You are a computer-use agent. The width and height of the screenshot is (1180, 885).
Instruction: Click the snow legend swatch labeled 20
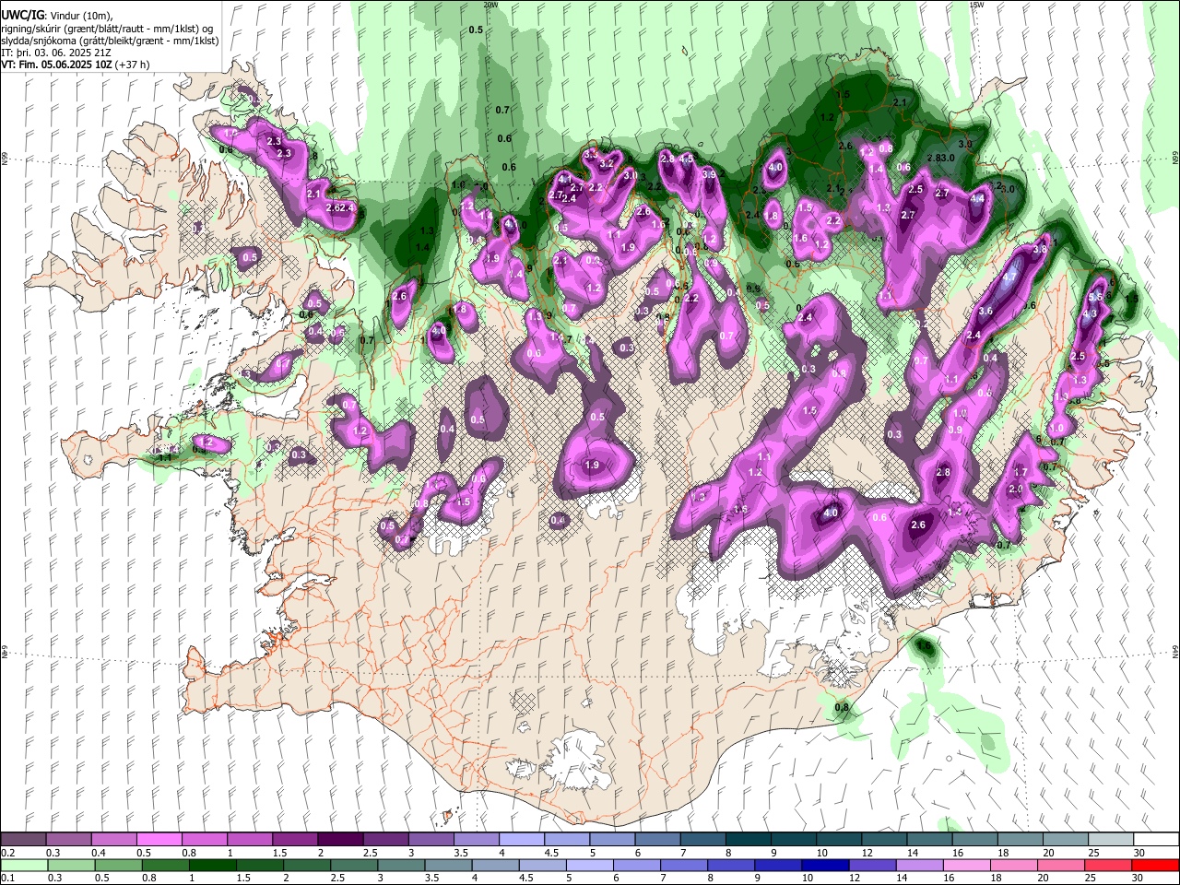[1065, 840]
